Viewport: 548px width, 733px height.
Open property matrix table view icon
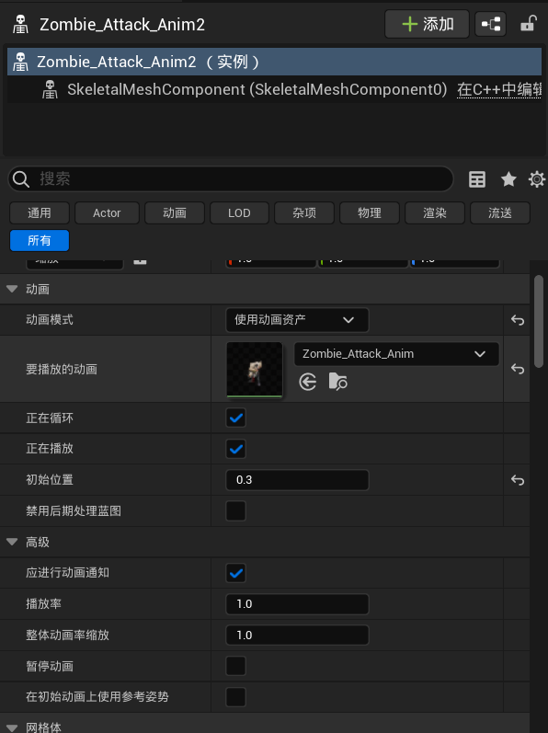coord(477,179)
